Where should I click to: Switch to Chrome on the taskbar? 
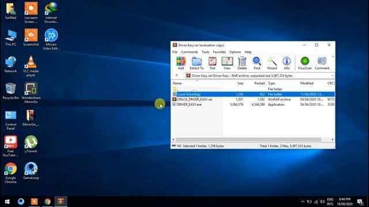[x=47, y=202]
